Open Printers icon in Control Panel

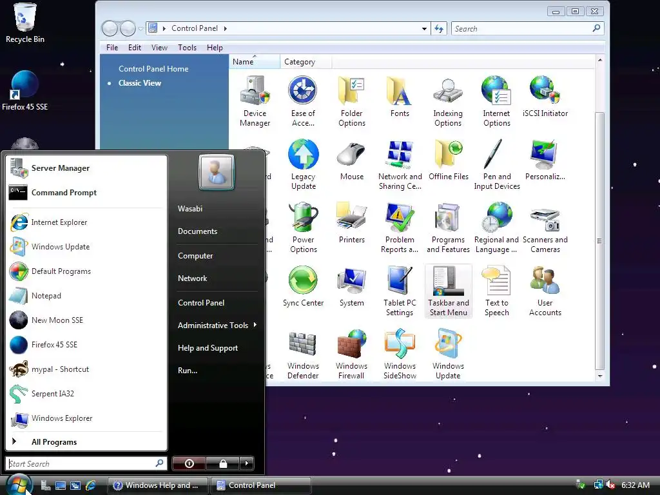[x=351, y=223]
